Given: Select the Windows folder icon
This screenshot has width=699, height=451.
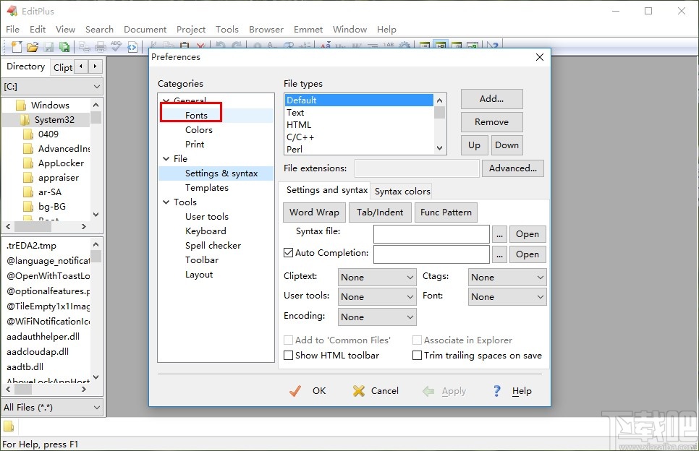Looking at the screenshot, I should [x=21, y=105].
